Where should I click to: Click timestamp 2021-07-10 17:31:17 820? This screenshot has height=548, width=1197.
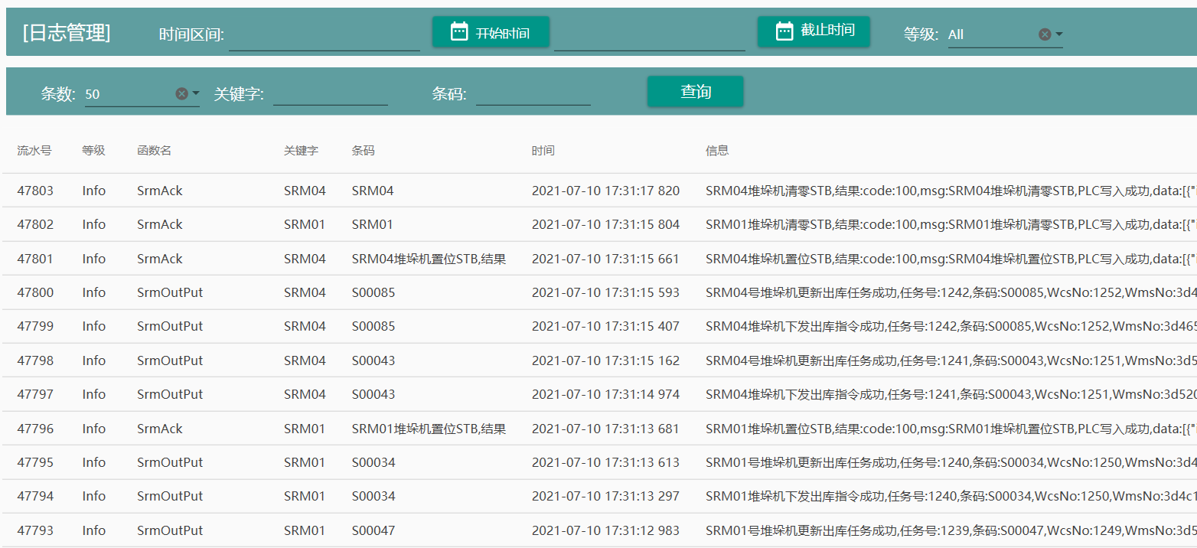605,191
